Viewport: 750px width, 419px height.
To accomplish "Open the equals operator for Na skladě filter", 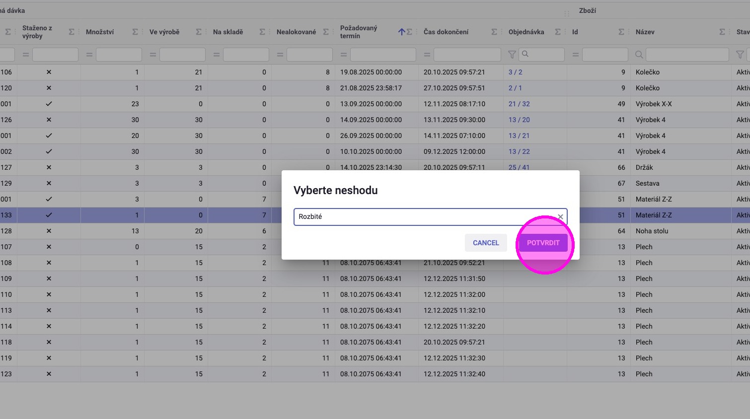I will pos(217,55).
